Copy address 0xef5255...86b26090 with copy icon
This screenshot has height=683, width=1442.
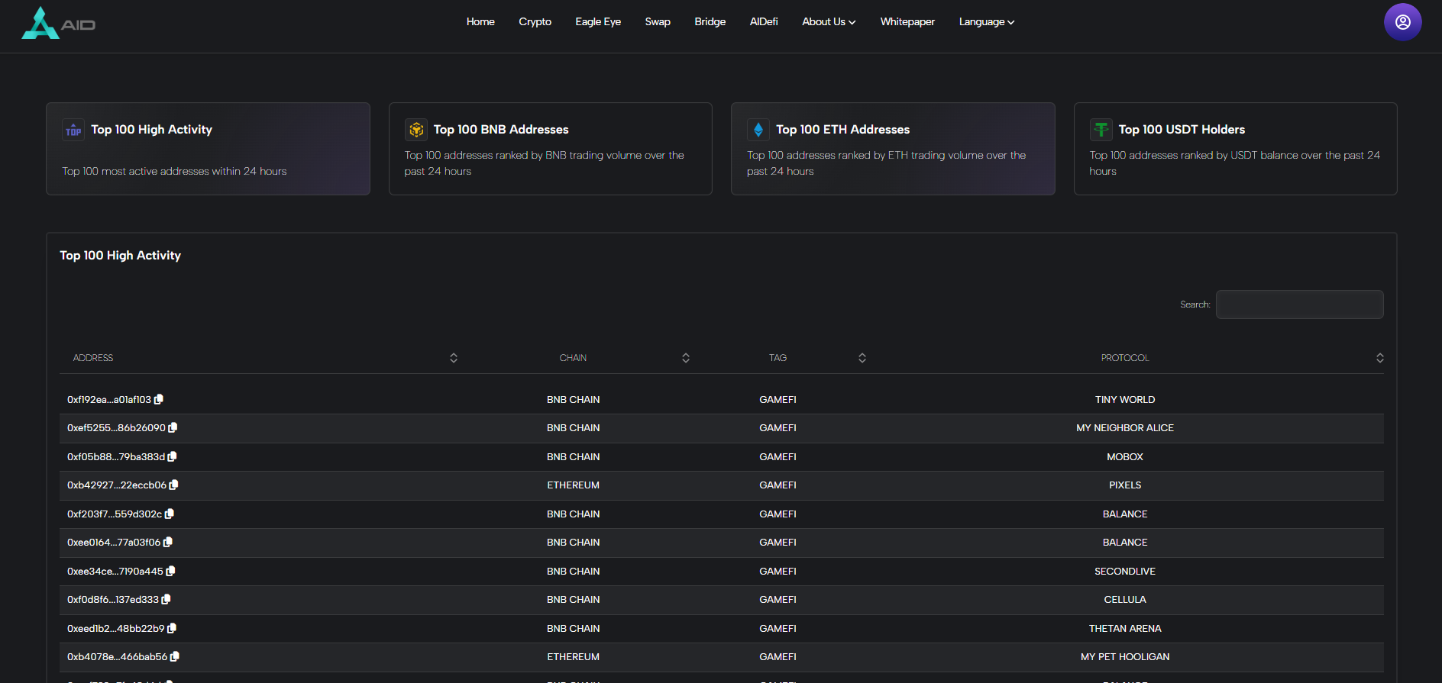(x=173, y=428)
